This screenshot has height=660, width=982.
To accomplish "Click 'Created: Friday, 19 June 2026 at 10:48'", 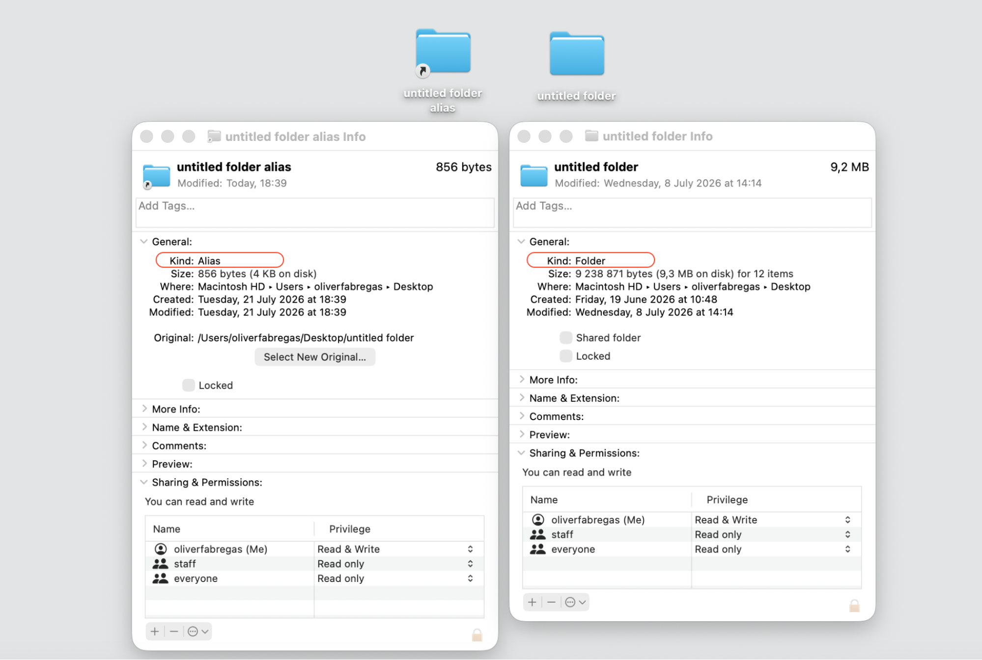I will pos(623,299).
